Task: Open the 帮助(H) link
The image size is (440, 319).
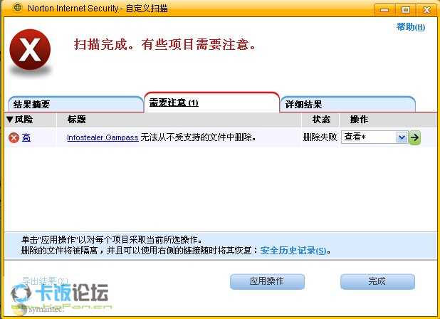Action: tap(411, 27)
